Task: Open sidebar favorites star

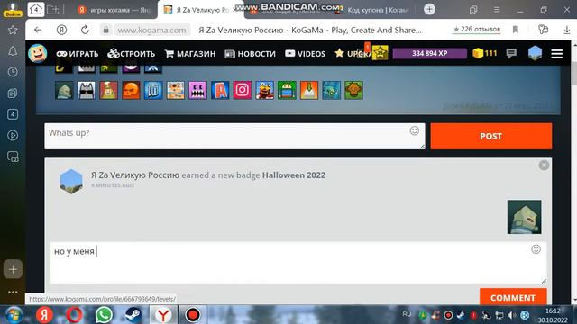Action: [x=13, y=30]
